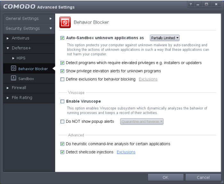Collapse the Security Settings section

coord(28,29)
